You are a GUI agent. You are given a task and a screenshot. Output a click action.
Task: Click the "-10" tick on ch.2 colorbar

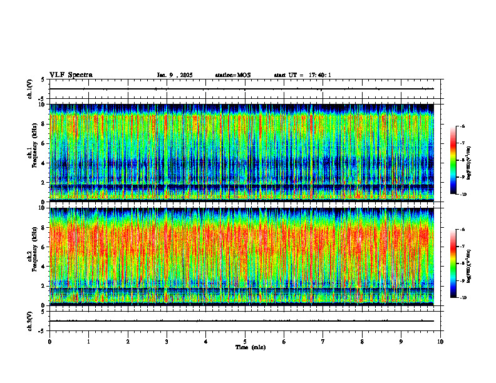coord(463,298)
